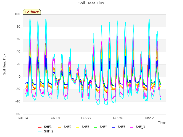
Task: Click the 60 y-axis tick label
Action: [x=18, y=39]
